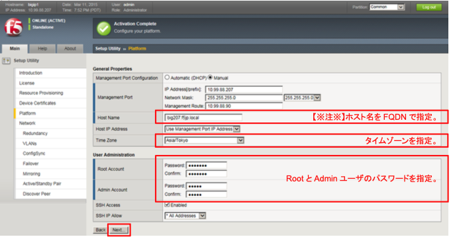
Task: Switch to the Help tab
Action: pos(42,48)
